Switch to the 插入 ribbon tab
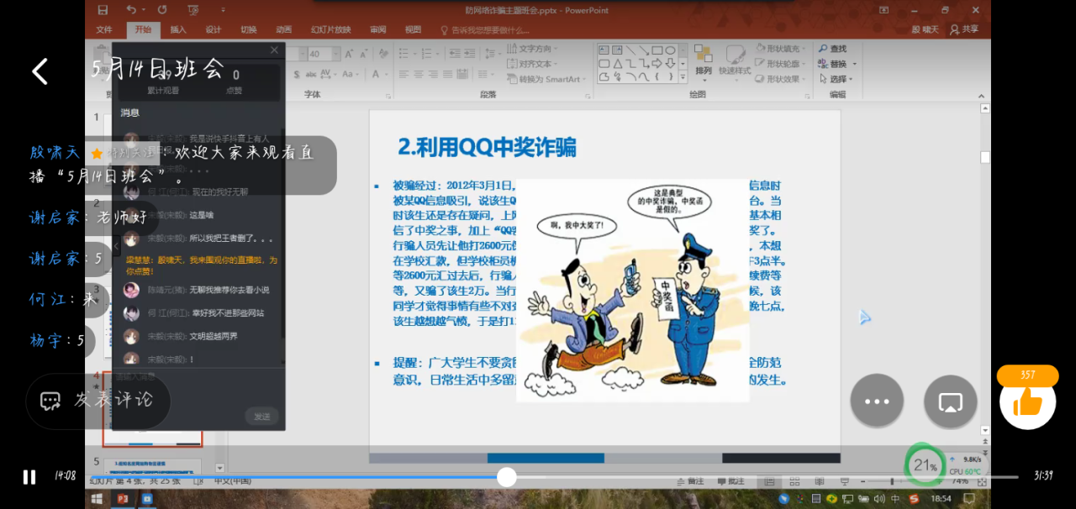This screenshot has height=509, width=1076. click(x=178, y=29)
